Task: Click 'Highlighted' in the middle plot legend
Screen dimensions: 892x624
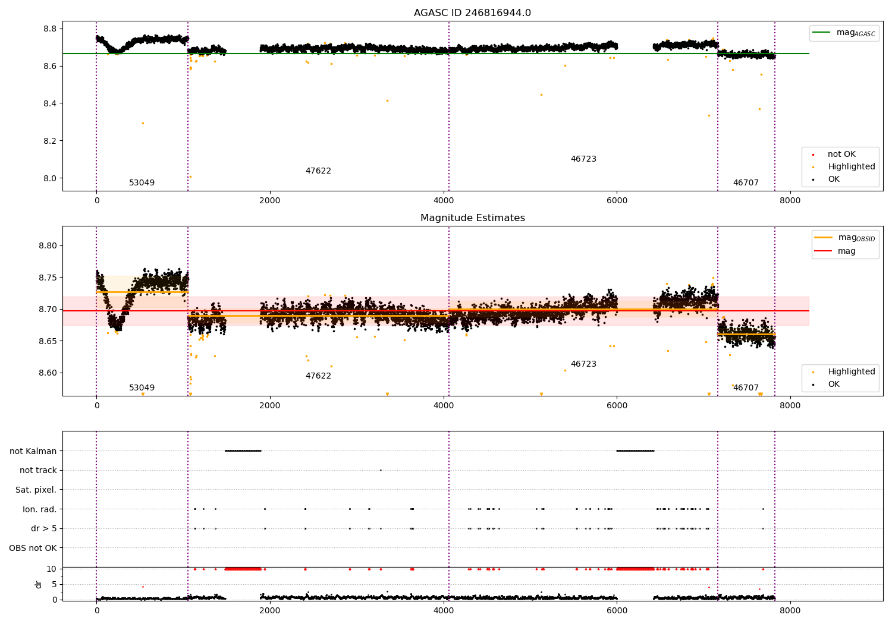Action: (x=844, y=372)
